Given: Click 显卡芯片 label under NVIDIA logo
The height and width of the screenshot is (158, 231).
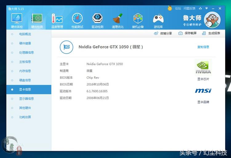Looking at the screenshot, I should pos(203,79).
